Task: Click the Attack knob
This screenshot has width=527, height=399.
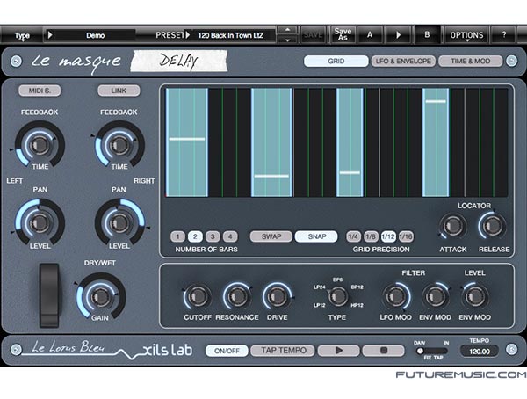Action: point(452,226)
